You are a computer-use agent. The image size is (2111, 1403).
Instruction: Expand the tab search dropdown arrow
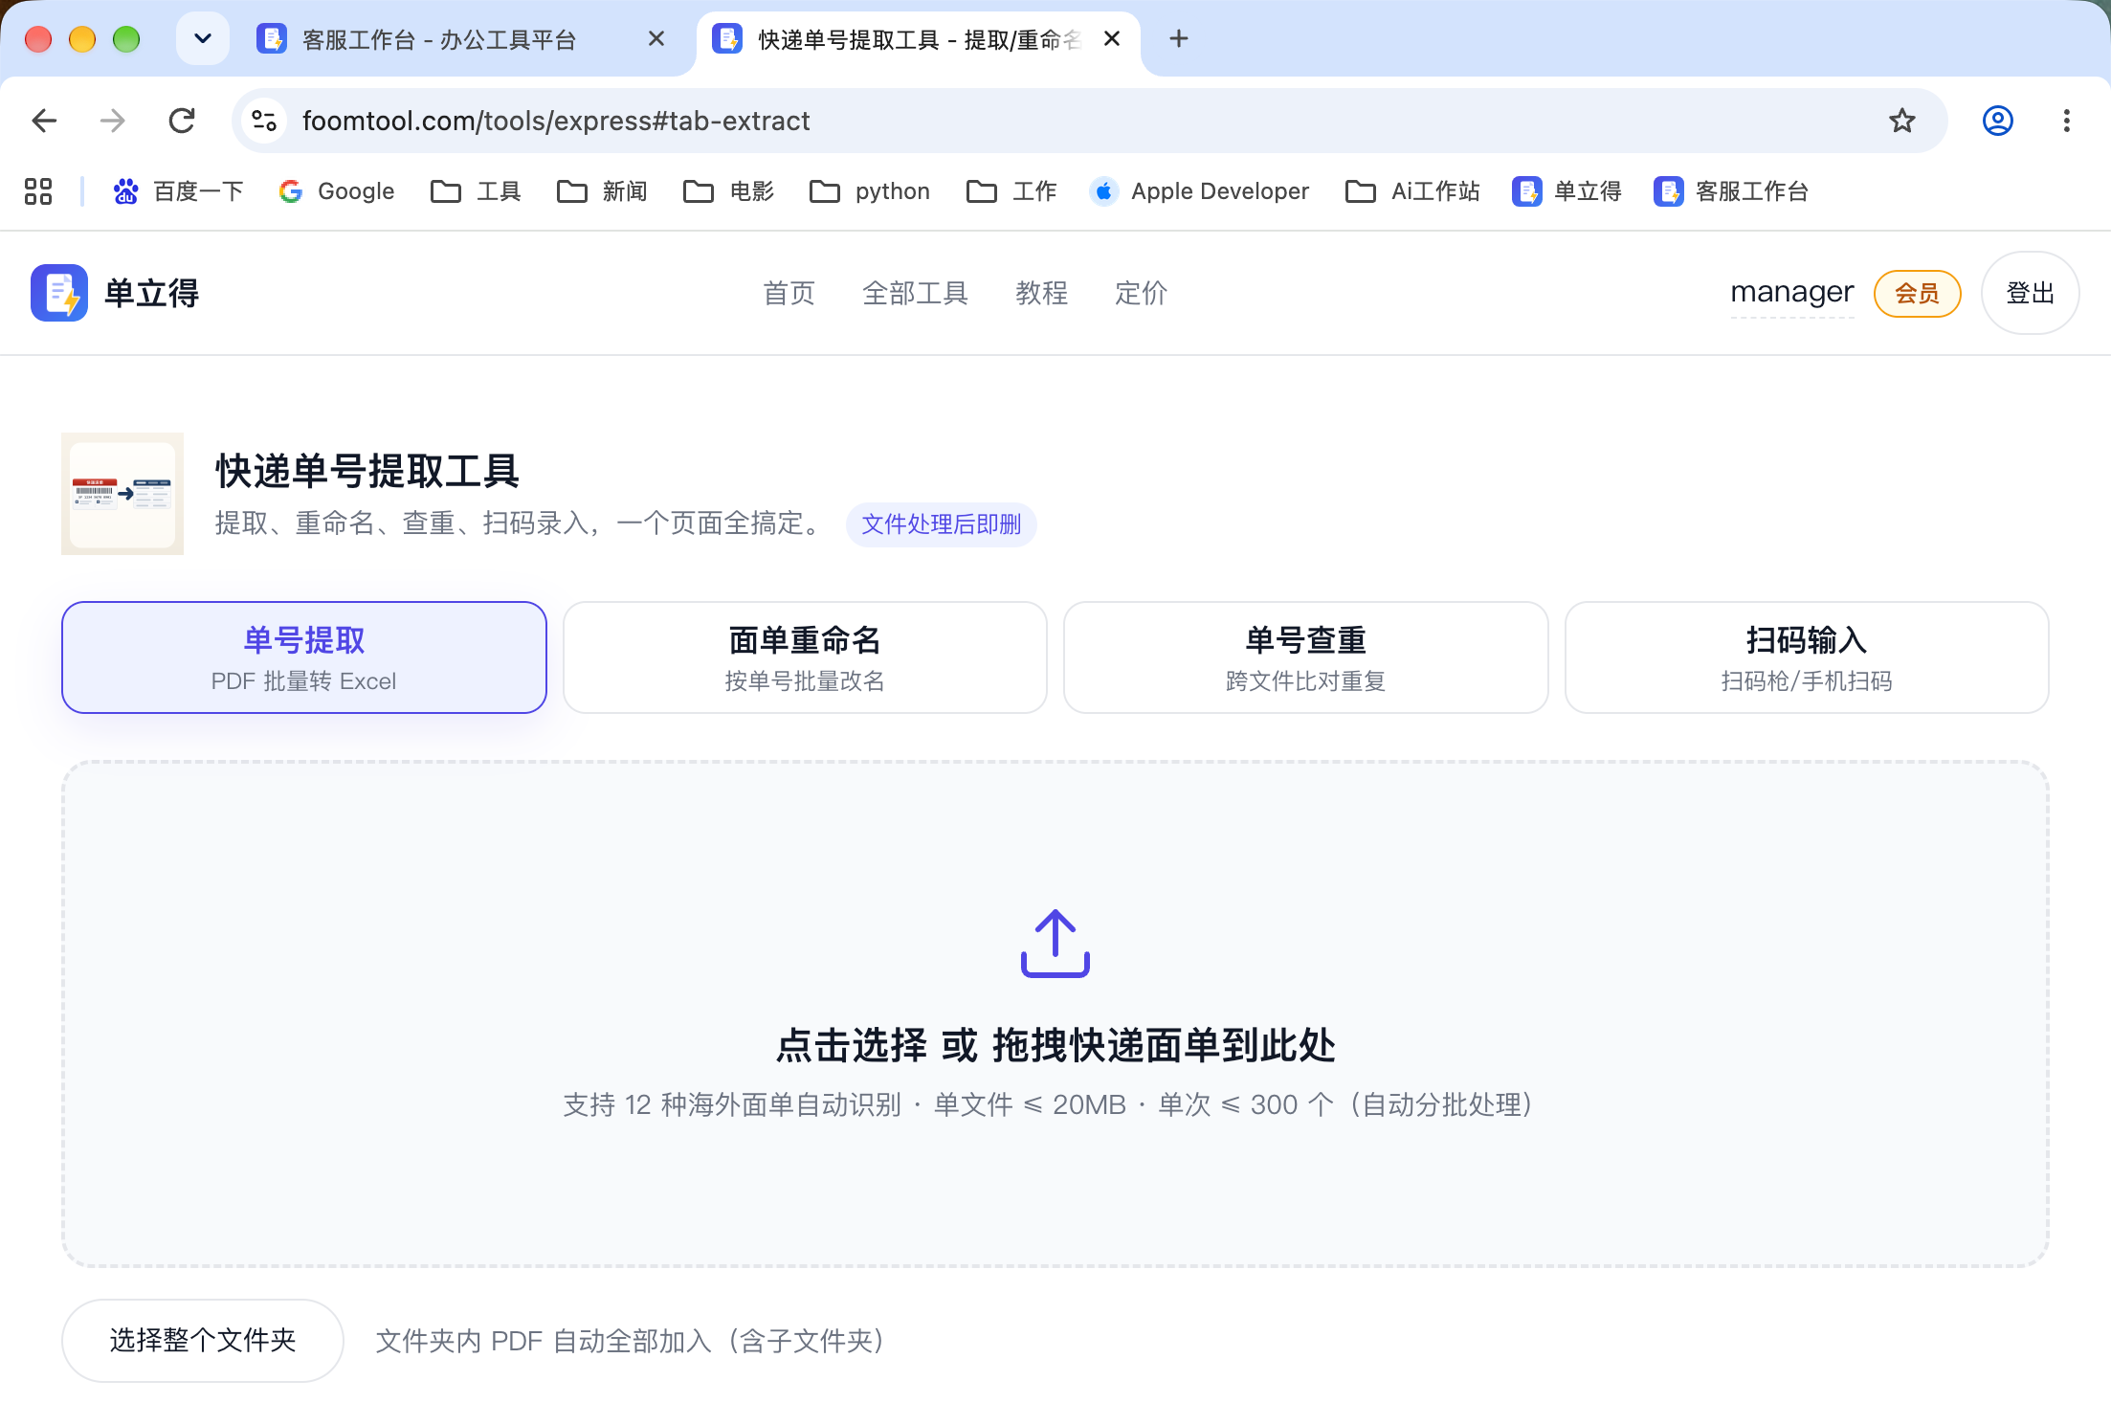pyautogui.click(x=203, y=38)
